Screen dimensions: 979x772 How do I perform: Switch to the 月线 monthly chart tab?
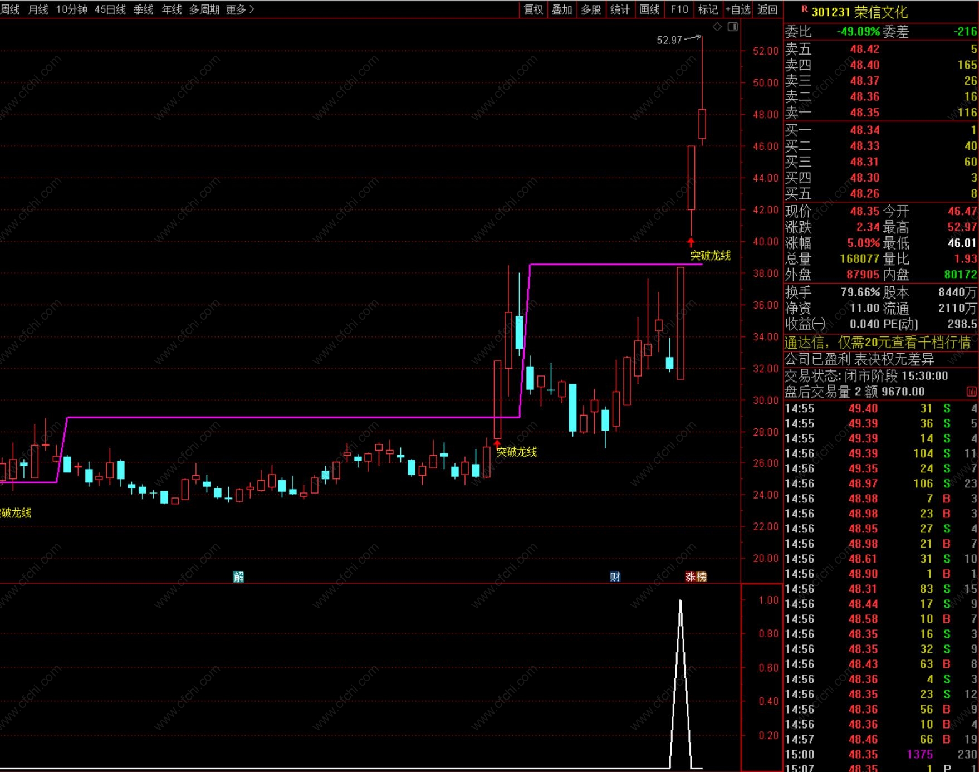tap(38, 9)
